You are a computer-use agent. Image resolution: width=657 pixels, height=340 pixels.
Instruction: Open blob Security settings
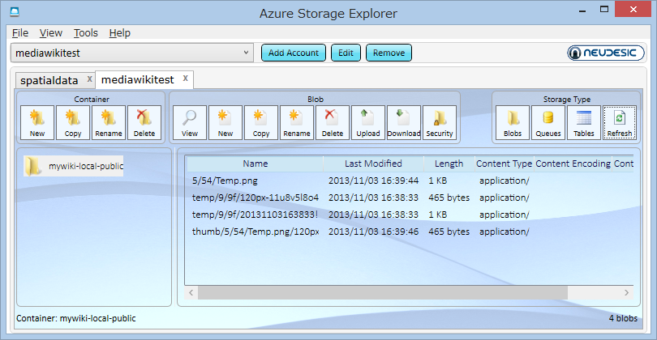[x=440, y=122]
